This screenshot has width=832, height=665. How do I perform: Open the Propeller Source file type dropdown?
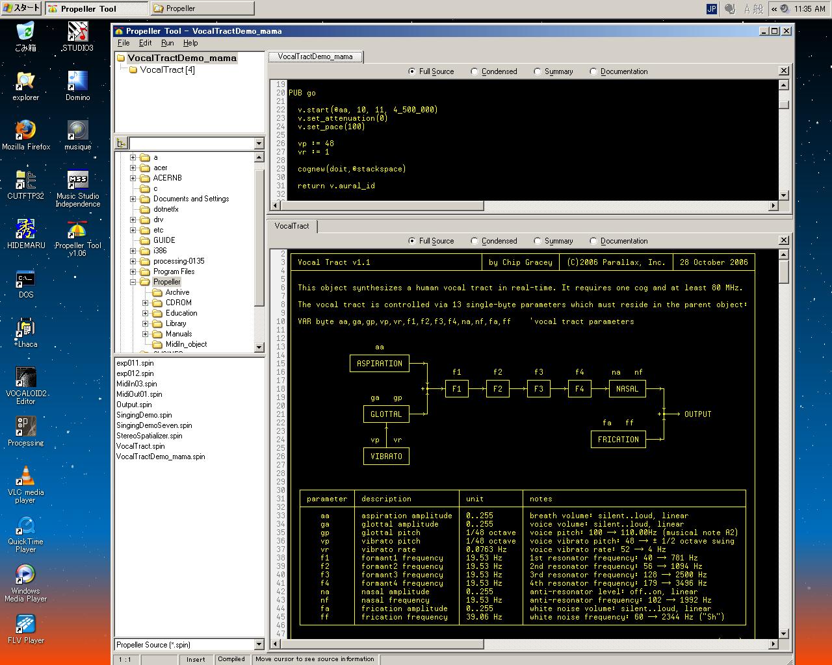coord(259,645)
